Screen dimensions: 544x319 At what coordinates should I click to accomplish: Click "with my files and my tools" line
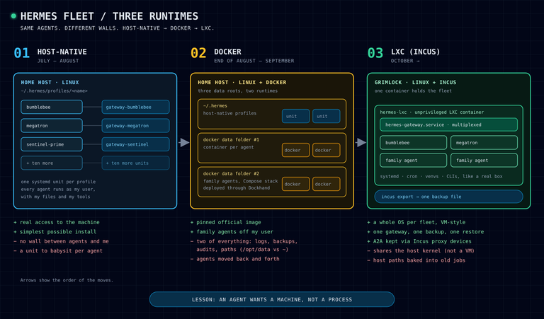[55, 197]
